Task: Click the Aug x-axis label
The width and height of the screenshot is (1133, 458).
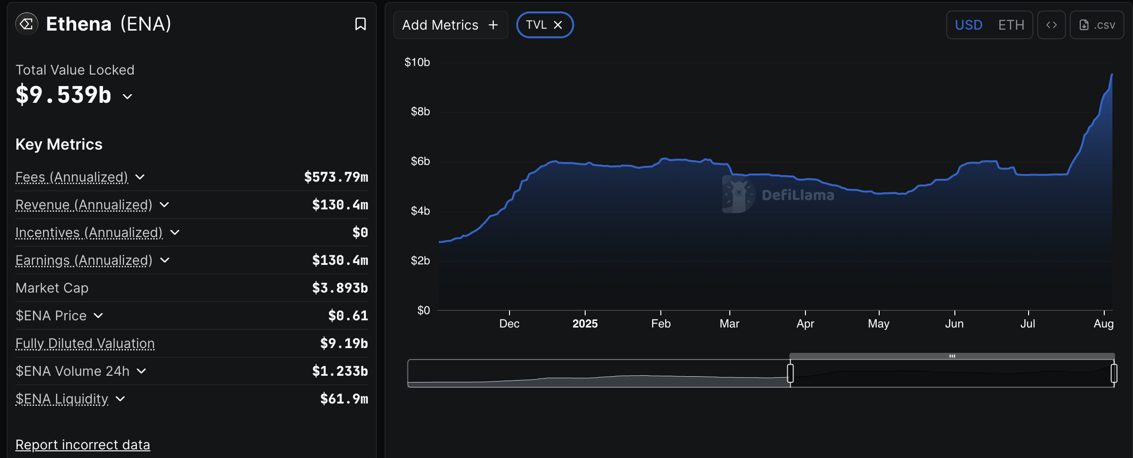Action: coord(1104,324)
